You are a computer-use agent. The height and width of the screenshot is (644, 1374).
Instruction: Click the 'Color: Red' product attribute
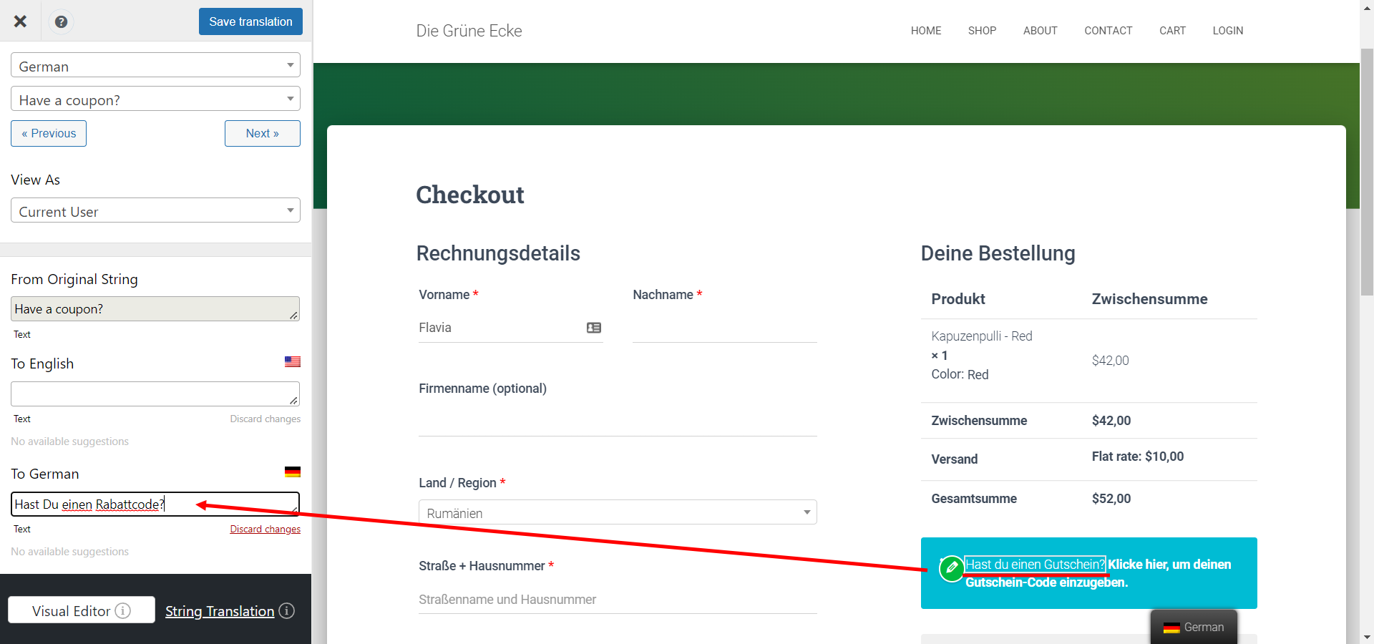[x=960, y=374]
